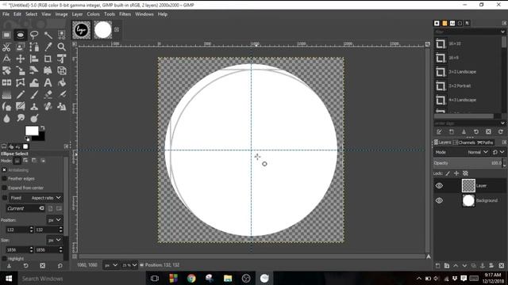The width and height of the screenshot is (508, 285).
Task: Select the Measure compass tool
Action: pos(6,59)
